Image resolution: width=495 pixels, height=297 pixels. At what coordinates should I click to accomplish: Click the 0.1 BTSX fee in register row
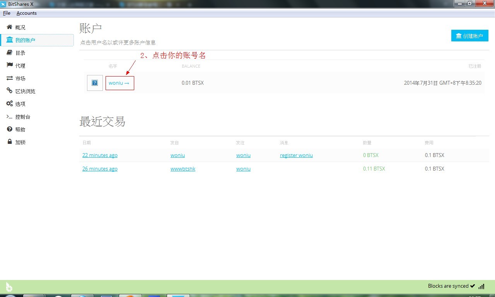click(435, 155)
